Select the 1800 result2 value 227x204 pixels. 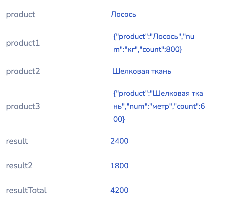pos(119,166)
